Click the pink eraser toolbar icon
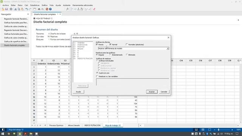 click(94, 9)
